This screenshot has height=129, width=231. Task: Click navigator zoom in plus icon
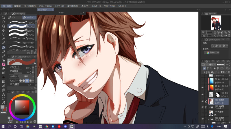218,32
